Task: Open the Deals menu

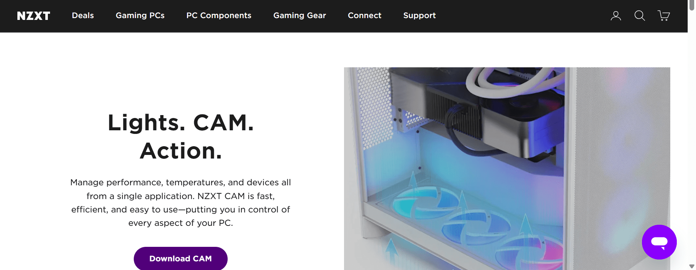Action: (83, 16)
